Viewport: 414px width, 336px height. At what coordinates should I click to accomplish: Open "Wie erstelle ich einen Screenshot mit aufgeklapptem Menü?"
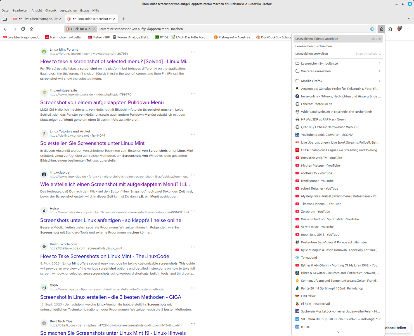pyautogui.click(x=115, y=184)
